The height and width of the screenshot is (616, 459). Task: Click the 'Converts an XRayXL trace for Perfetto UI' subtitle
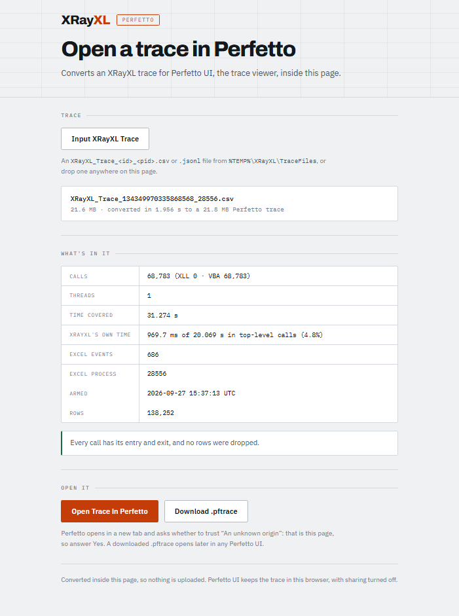201,73
